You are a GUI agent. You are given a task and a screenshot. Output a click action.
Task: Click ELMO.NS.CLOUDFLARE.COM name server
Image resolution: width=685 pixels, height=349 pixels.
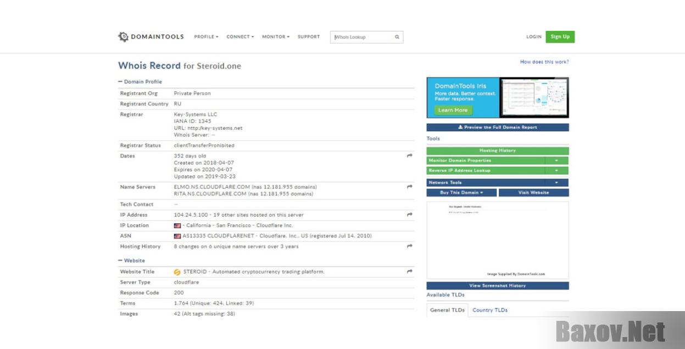(x=210, y=187)
